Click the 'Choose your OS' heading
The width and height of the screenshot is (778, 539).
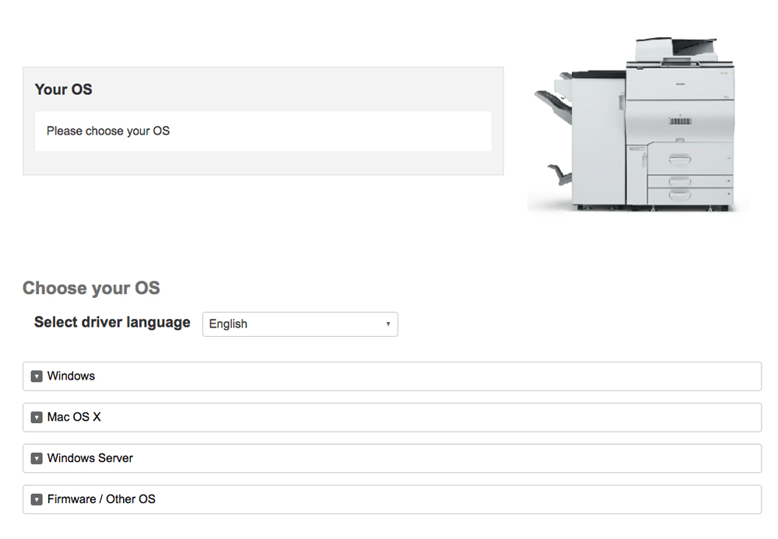91,289
